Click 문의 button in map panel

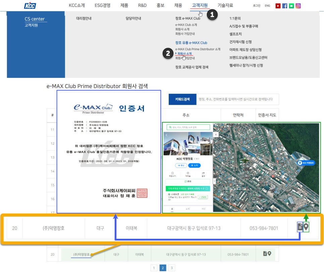click(x=188, y=182)
